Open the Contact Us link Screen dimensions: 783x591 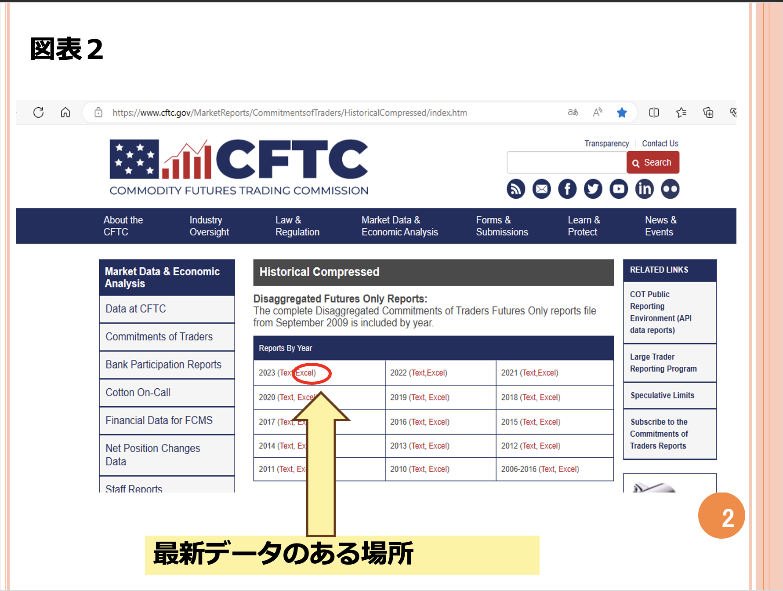point(660,143)
